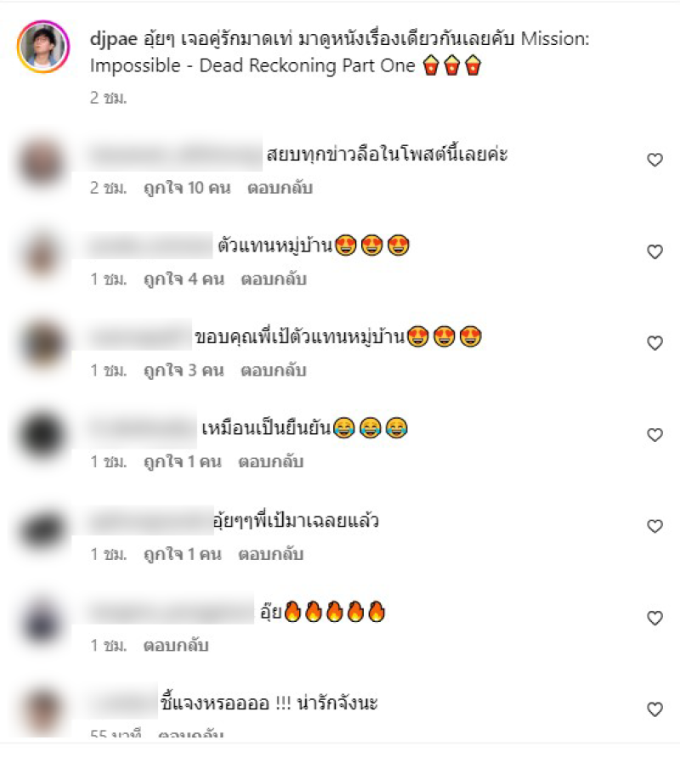Reply to the comment with 4 likes

274,279
